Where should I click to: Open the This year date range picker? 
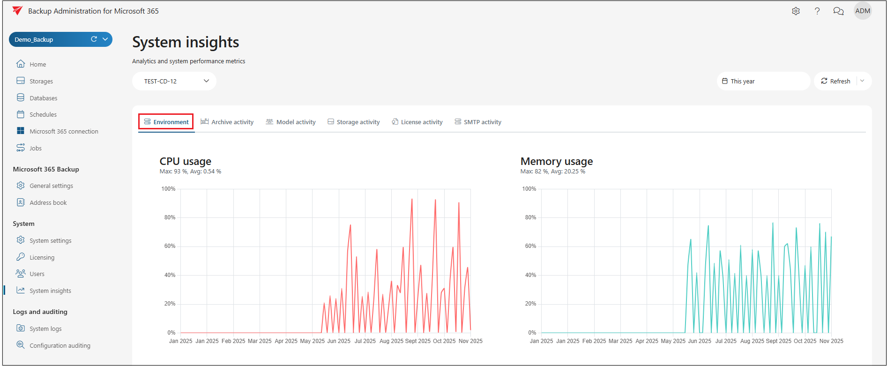[x=763, y=81]
